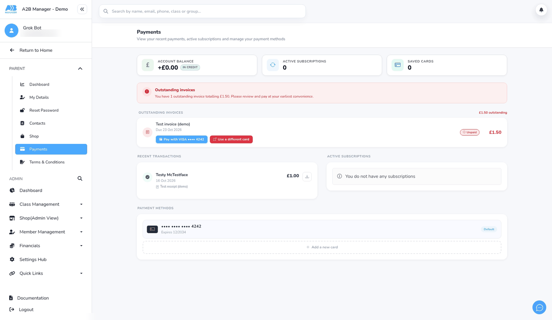Collapse the sidebar with double-chevron icon

[x=82, y=9]
